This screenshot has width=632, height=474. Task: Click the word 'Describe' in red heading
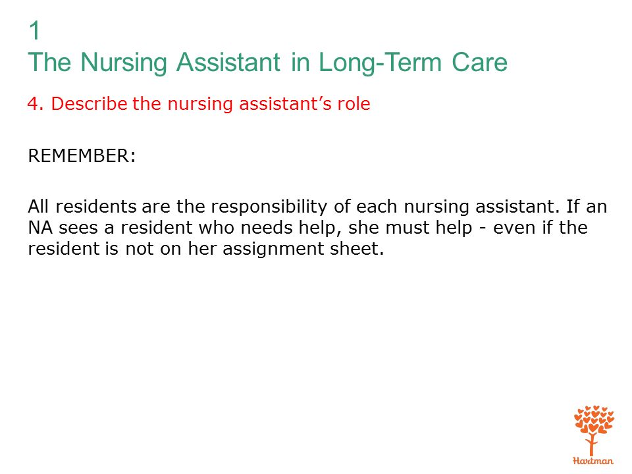(89, 103)
